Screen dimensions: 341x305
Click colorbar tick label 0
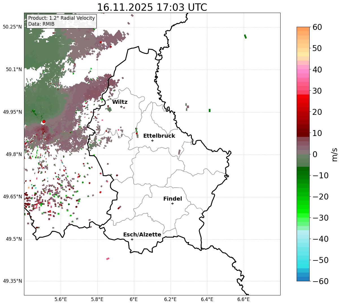coord(315,154)
